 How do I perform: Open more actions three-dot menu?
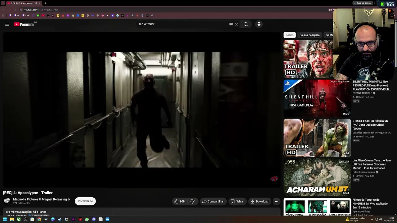[277, 201]
